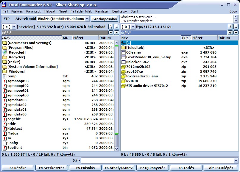Click the Szétkapcsolás disconnect button
Viewport: 240px width, 172px height.
105,19
